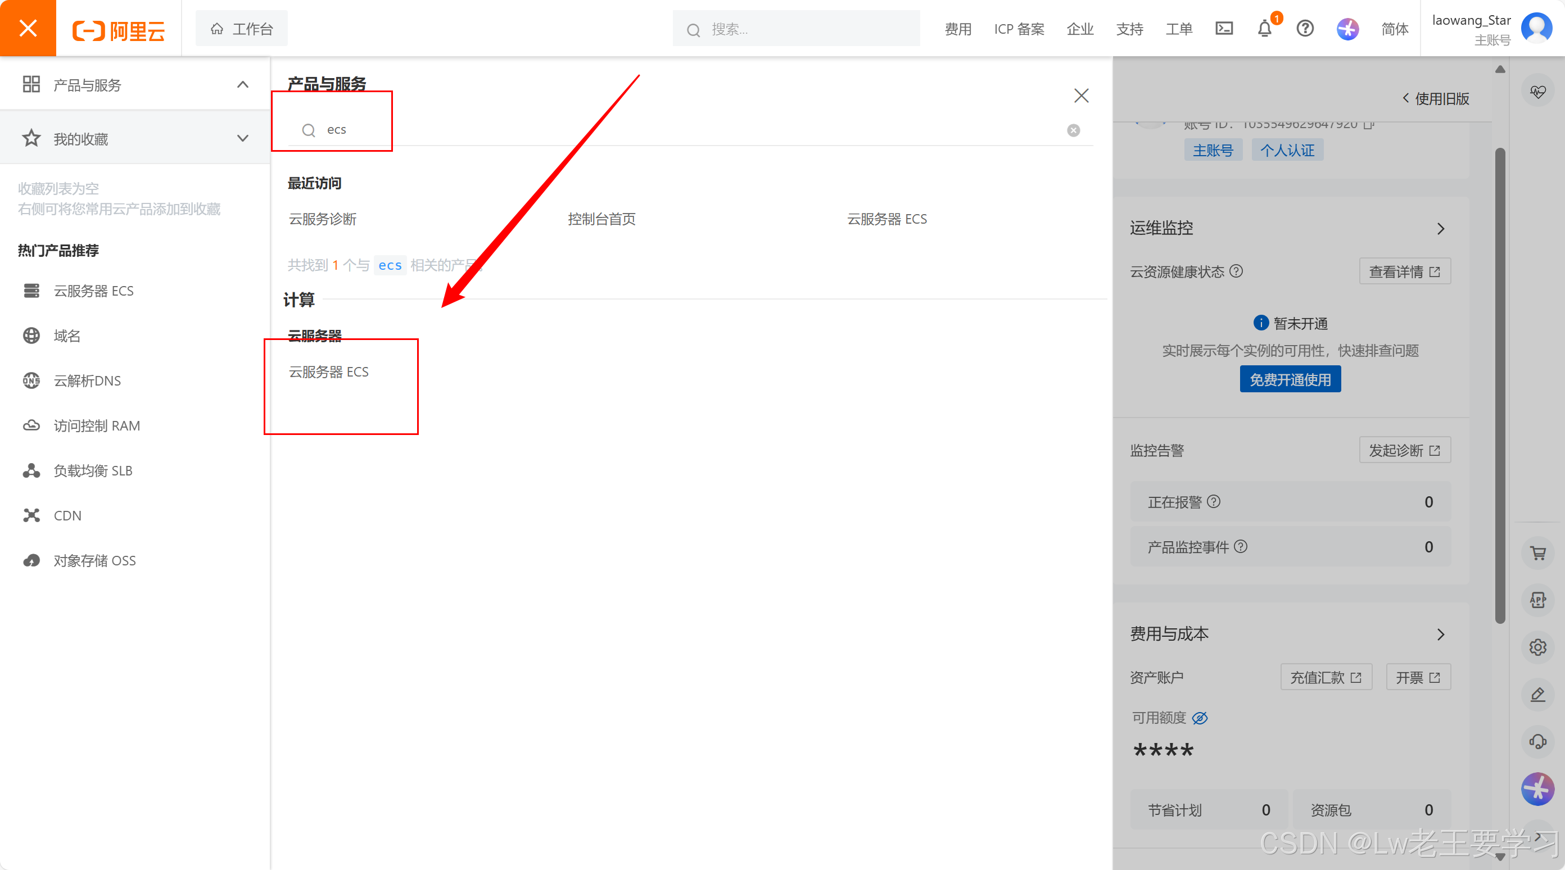
Task: Click the top search box
Action: pyautogui.click(x=796, y=29)
